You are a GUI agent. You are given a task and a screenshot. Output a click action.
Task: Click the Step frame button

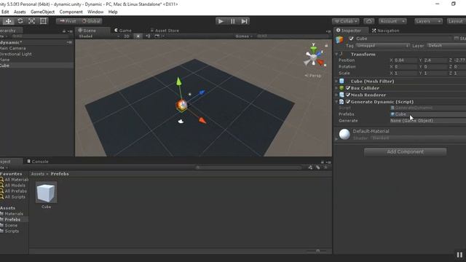245,21
